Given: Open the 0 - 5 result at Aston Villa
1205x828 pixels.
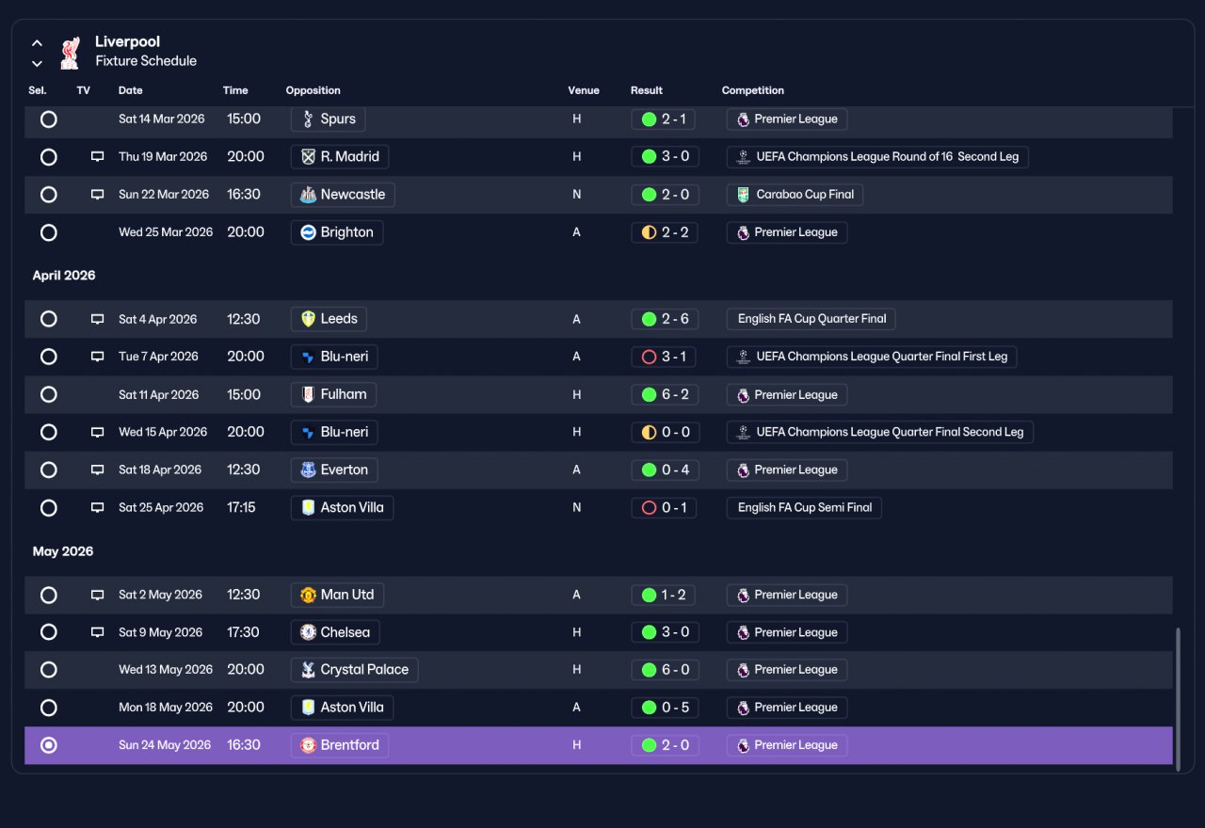Looking at the screenshot, I should 665,708.
